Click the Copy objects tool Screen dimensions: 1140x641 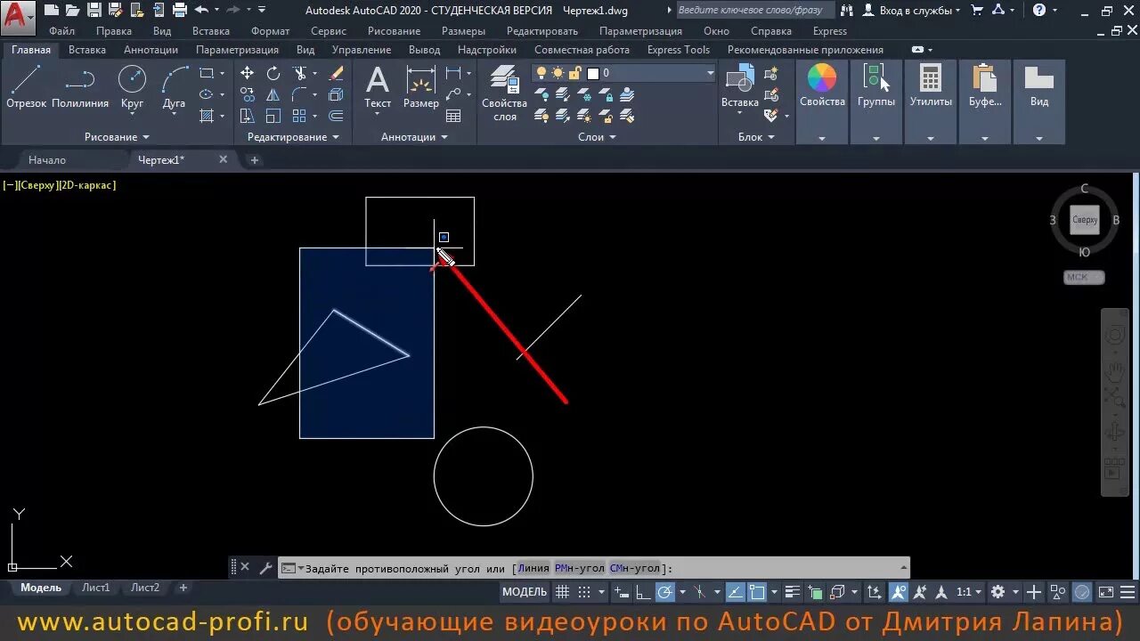[x=247, y=94]
